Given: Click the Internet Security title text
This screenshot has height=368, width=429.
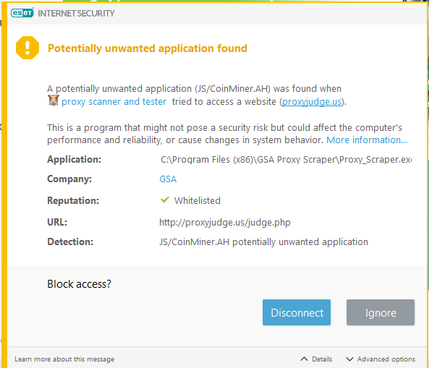Looking at the screenshot, I should click(x=76, y=14).
